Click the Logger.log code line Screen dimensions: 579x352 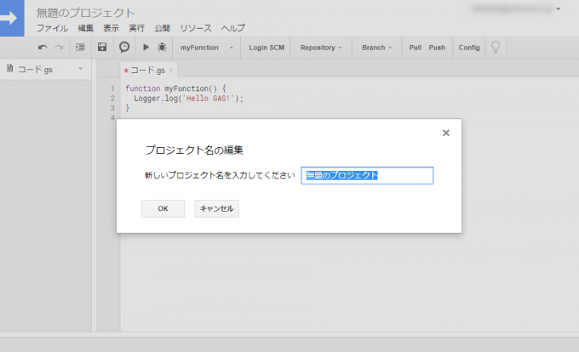click(x=189, y=99)
